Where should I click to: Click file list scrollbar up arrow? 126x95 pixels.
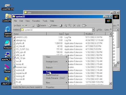click(x=110, y=34)
